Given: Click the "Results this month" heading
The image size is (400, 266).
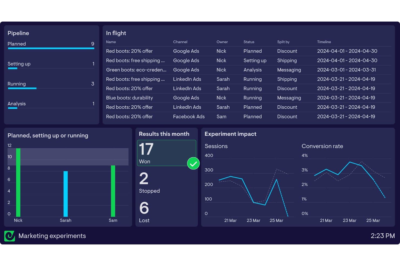Looking at the screenshot, I should click(x=164, y=134).
